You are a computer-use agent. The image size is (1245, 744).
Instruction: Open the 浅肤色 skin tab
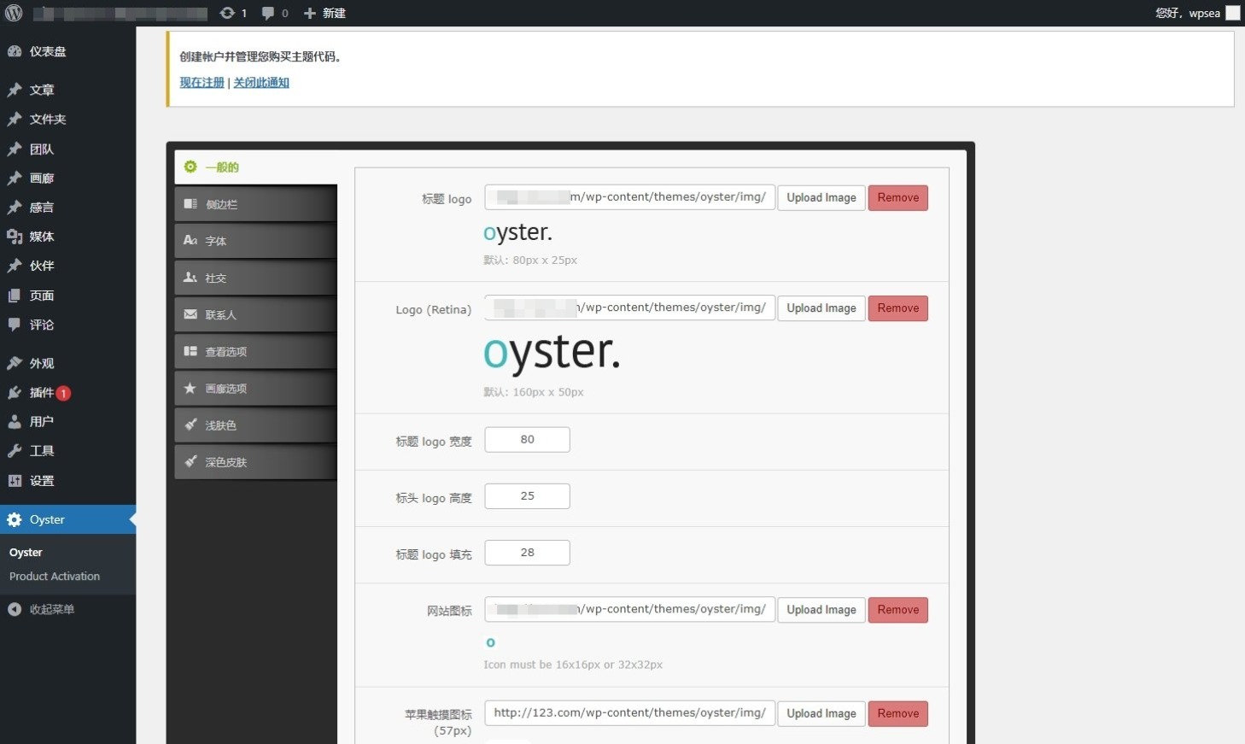click(255, 425)
